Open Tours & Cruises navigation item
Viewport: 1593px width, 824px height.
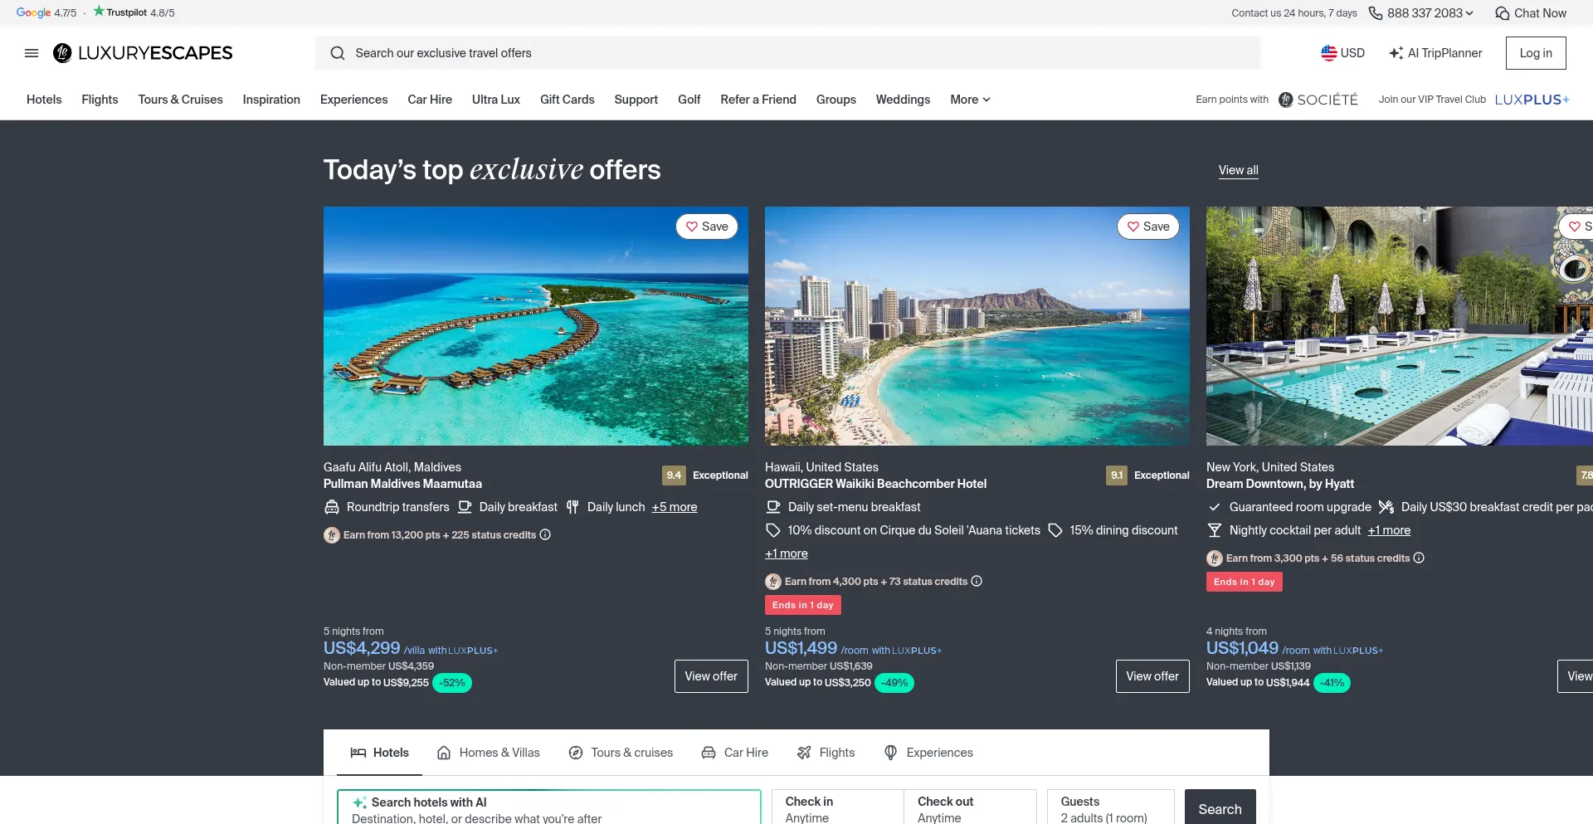point(180,100)
